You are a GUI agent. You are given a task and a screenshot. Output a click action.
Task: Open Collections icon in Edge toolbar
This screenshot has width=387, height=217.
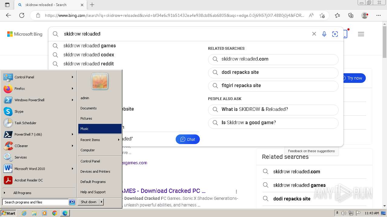point(351,15)
